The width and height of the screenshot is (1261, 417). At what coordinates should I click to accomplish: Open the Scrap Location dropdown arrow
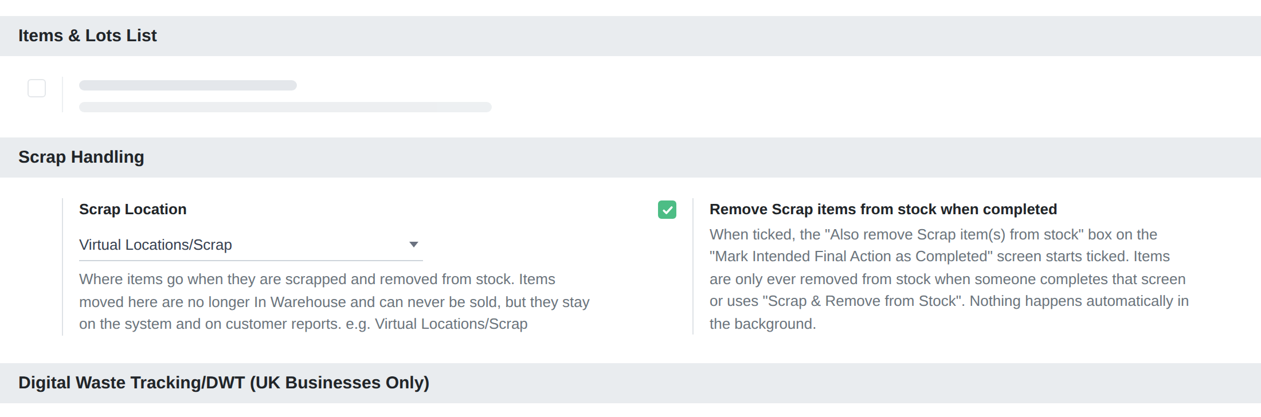pos(414,245)
